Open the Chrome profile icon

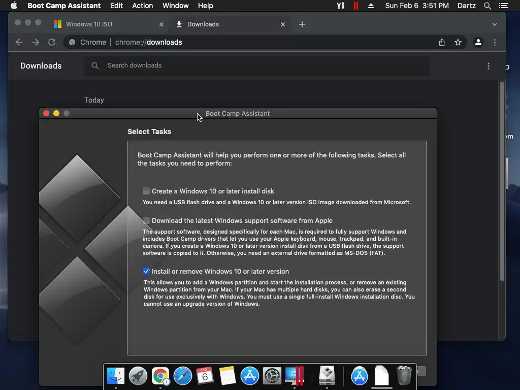coord(478,42)
